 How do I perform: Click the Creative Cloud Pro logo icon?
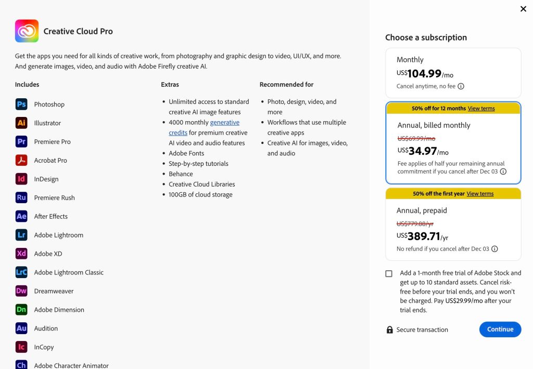point(27,31)
